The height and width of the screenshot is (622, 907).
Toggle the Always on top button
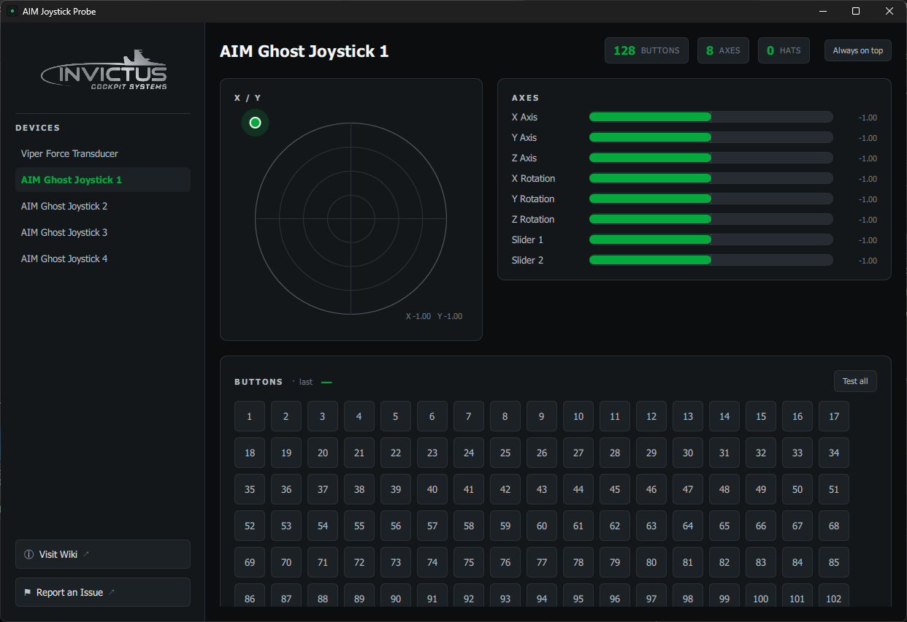pos(858,50)
